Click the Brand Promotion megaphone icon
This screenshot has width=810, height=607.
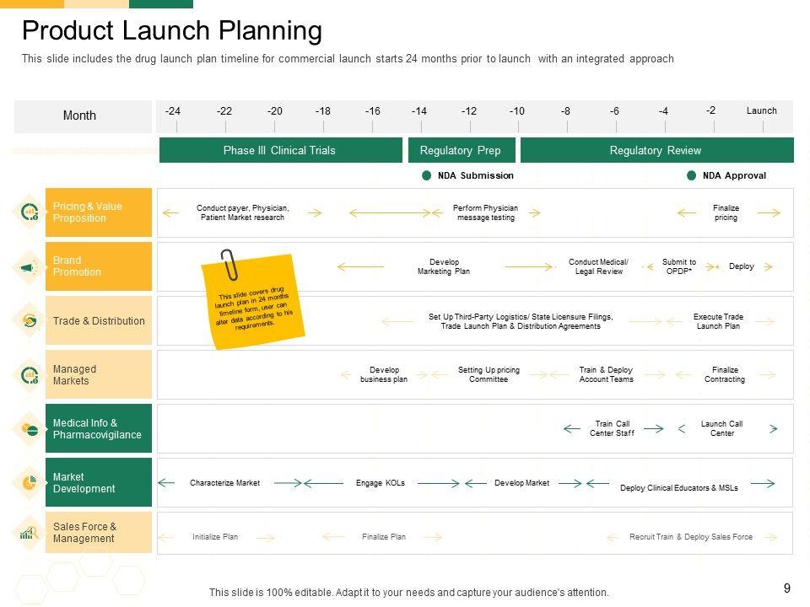[30, 267]
